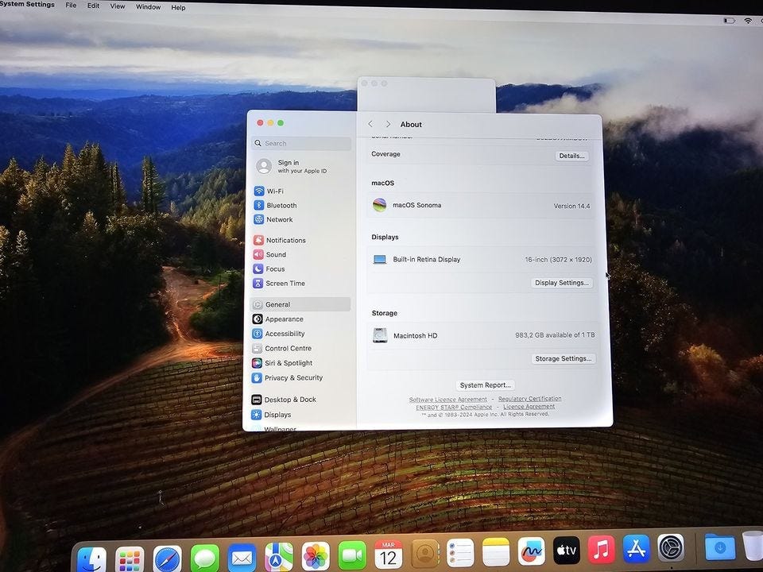Image resolution: width=763 pixels, height=572 pixels.
Task: Click the macOS Sonoma version row
Action: 482,205
